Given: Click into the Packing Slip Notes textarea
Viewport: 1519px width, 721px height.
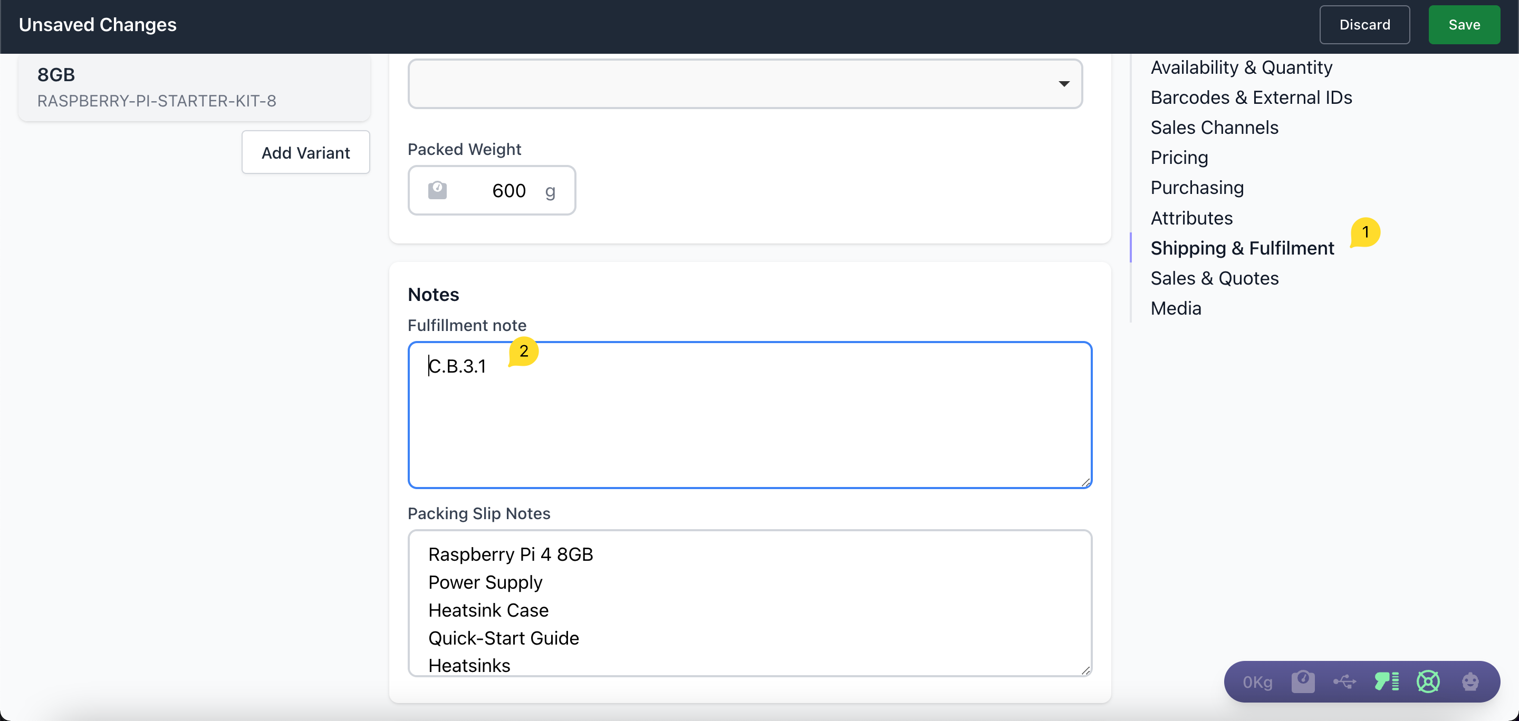Looking at the screenshot, I should point(749,602).
